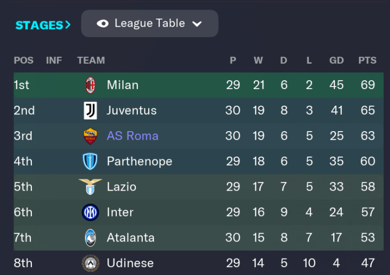
Task: Sort table by GD column header
Action: [336, 61]
